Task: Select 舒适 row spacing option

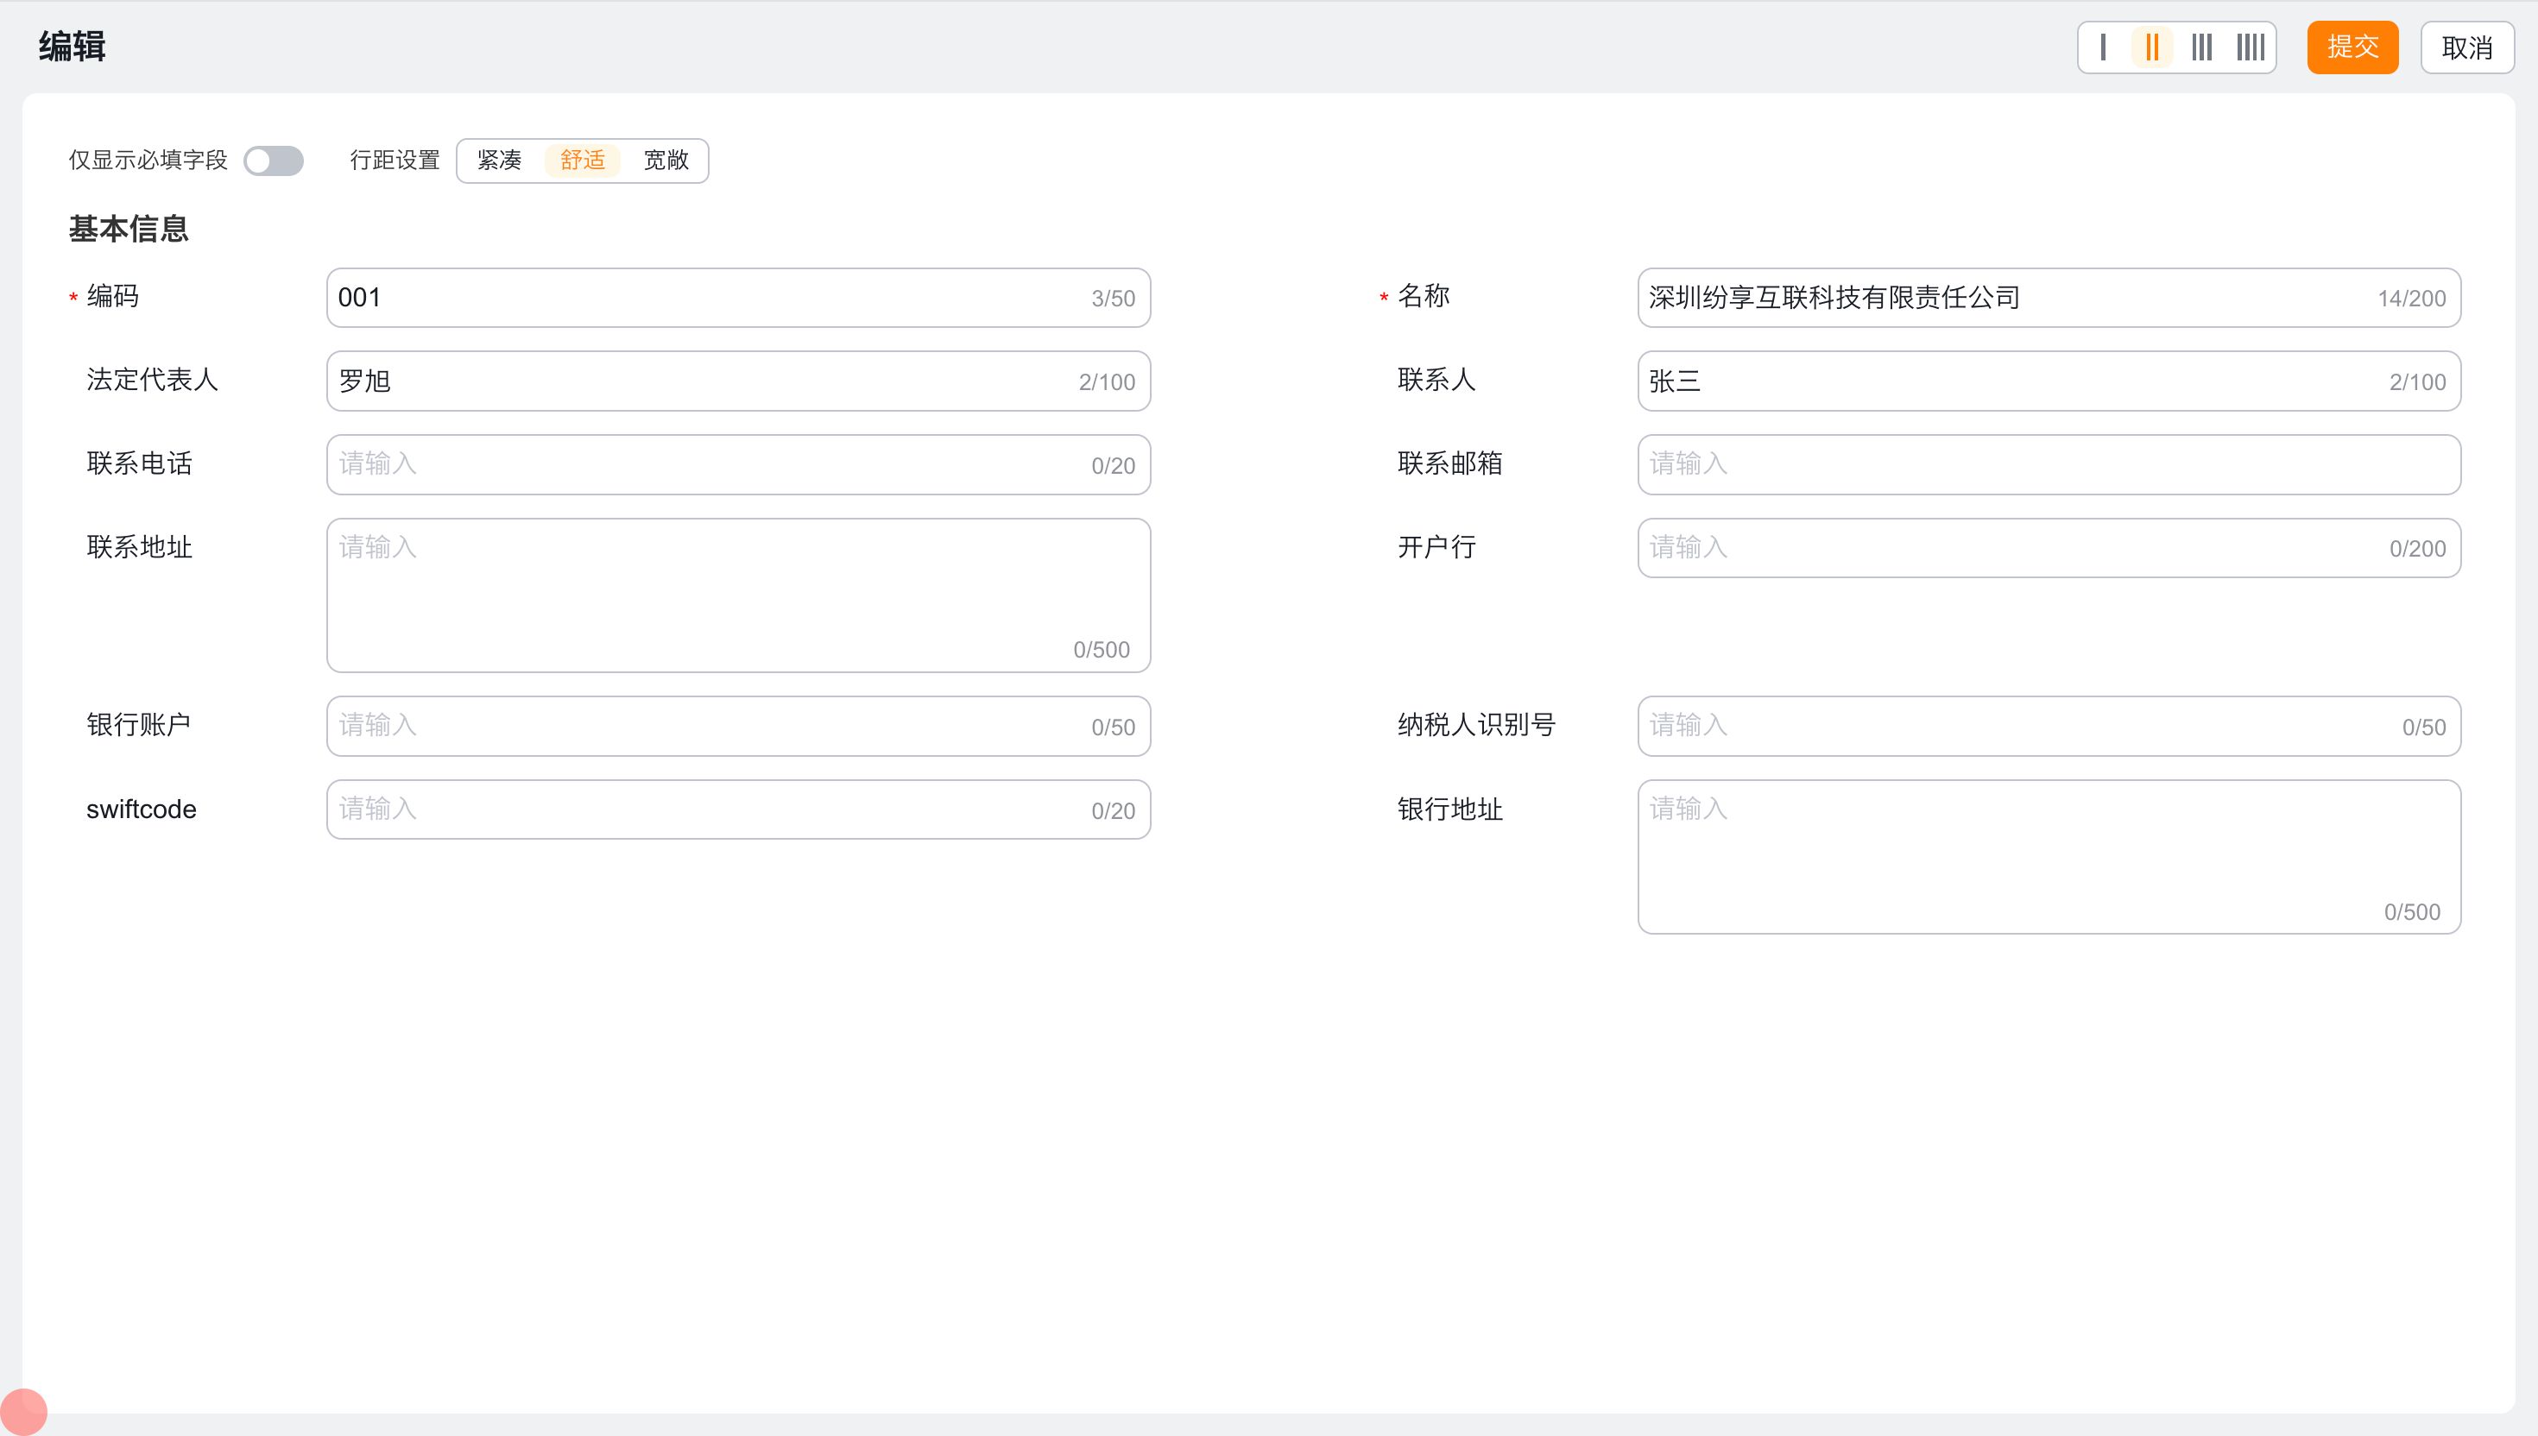Action: [582, 161]
